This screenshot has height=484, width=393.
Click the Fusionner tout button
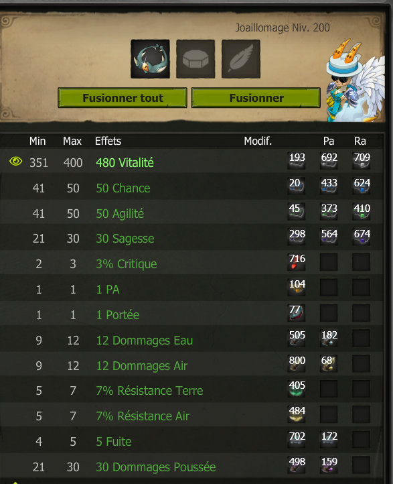click(x=123, y=98)
